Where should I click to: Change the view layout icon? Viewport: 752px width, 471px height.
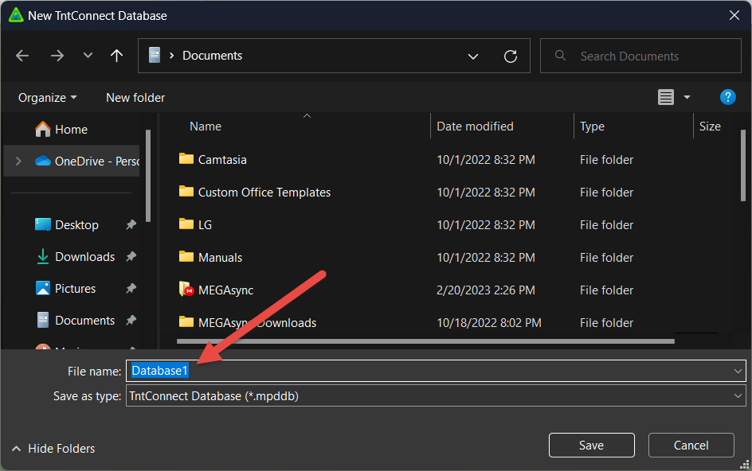666,97
